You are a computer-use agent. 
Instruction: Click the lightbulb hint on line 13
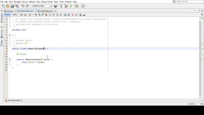point(7,49)
